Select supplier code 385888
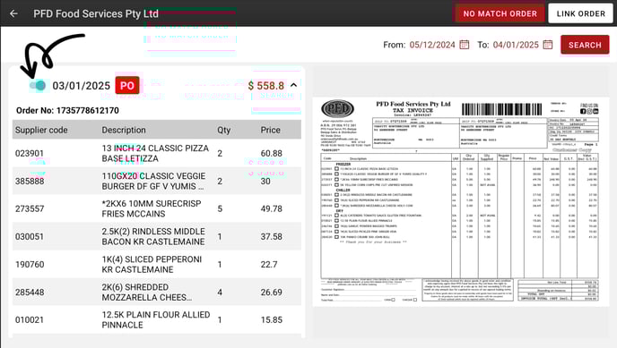The image size is (617, 348). coord(30,182)
